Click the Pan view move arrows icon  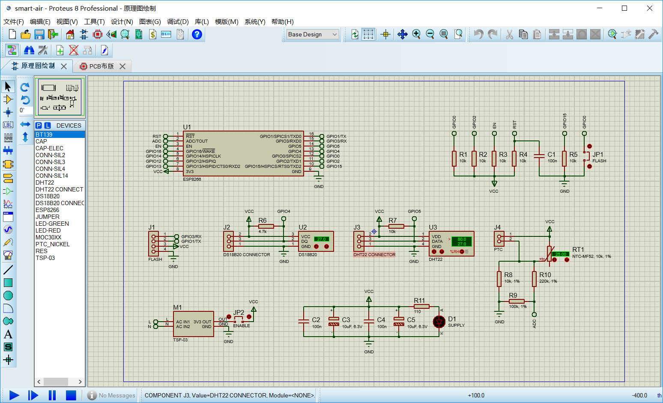click(403, 34)
